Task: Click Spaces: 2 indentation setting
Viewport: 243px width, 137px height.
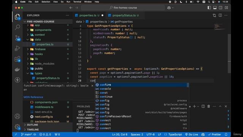Action: (x=137, y=134)
